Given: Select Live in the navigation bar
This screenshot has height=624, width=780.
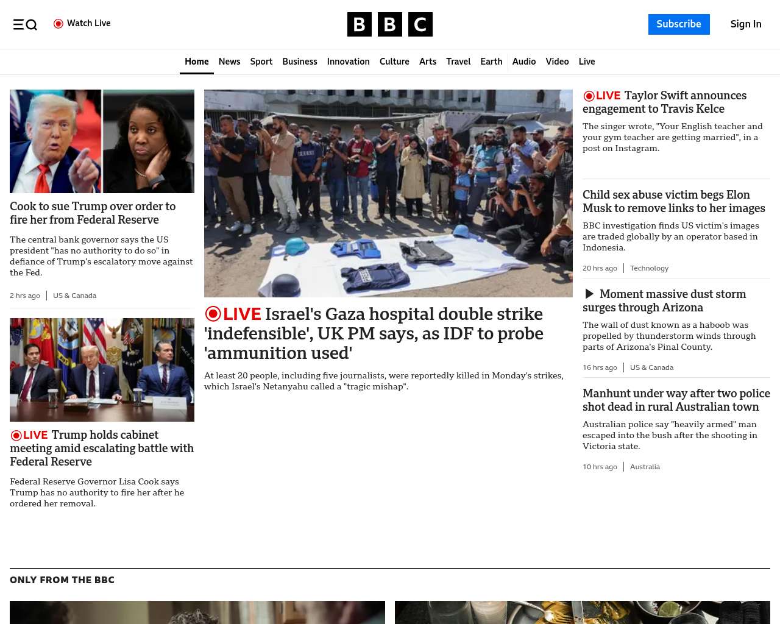Looking at the screenshot, I should tap(587, 62).
